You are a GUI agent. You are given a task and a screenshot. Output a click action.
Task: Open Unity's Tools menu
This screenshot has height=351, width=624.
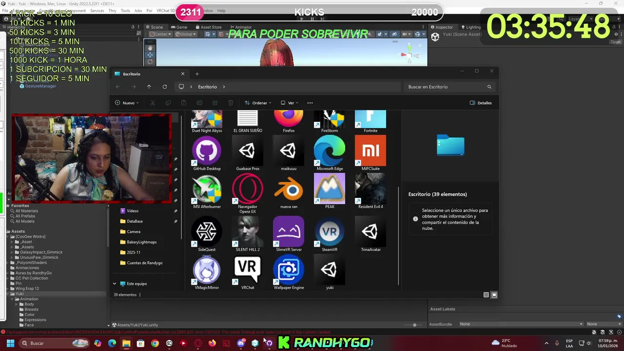[x=125, y=11]
